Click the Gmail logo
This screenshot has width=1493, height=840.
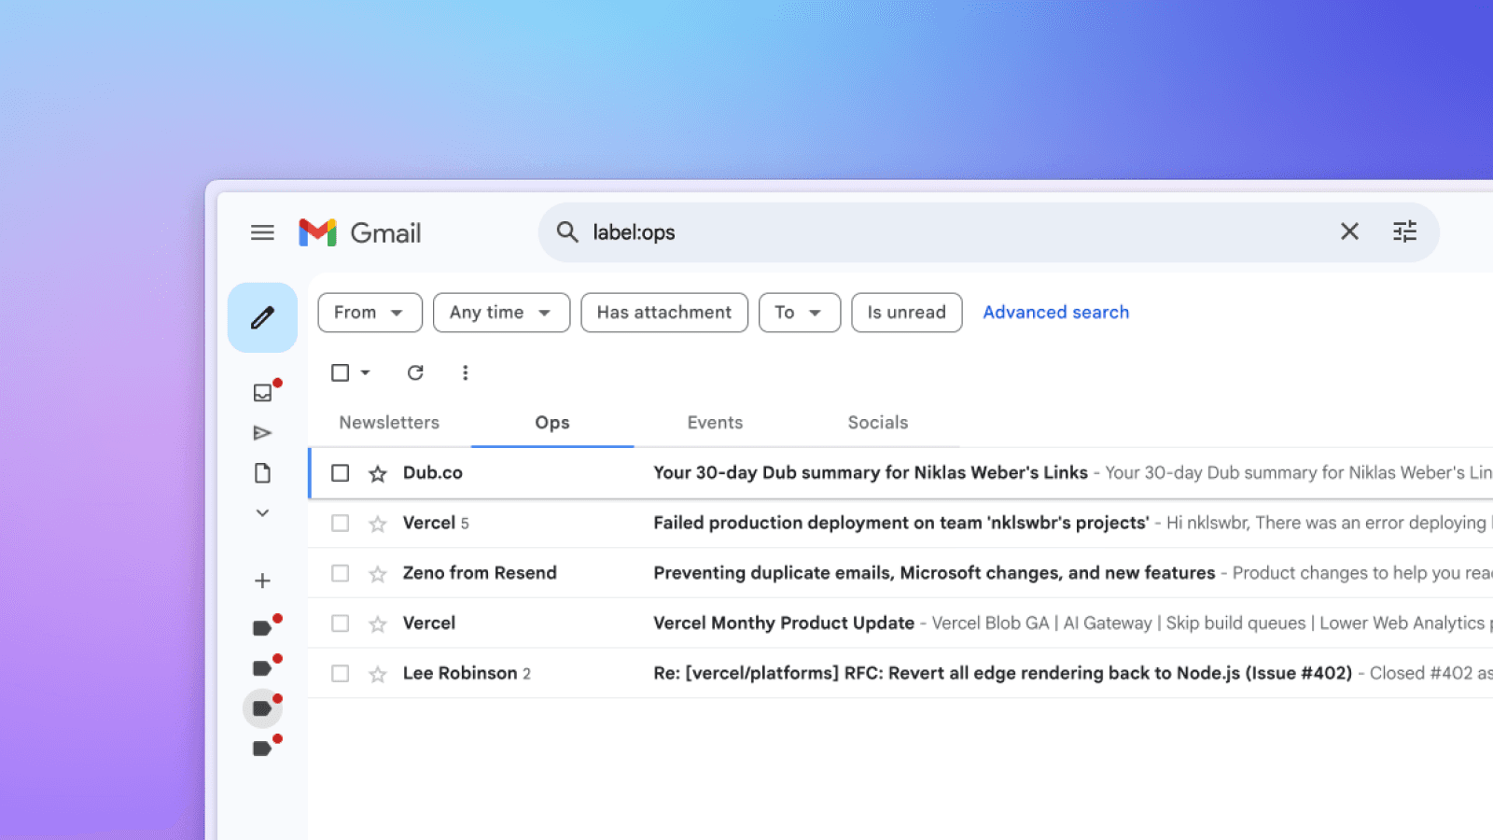(359, 232)
